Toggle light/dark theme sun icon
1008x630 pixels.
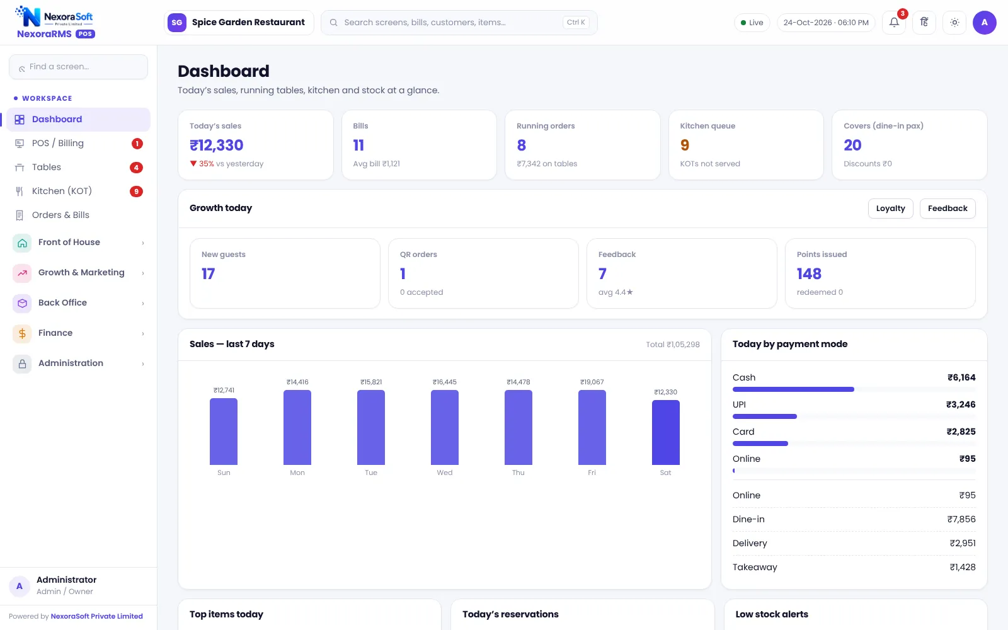tap(954, 23)
